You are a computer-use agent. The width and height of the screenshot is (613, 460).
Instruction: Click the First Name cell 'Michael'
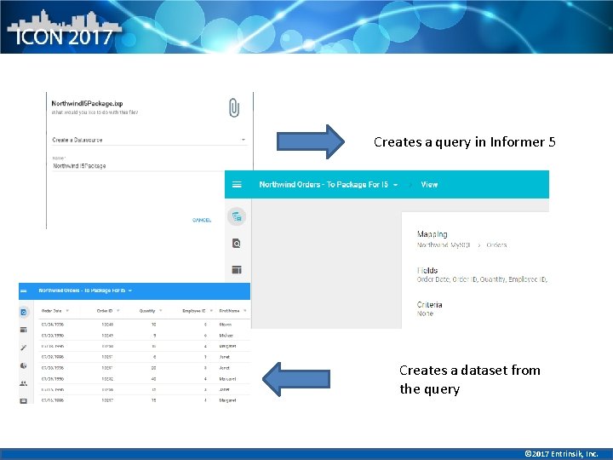point(226,336)
